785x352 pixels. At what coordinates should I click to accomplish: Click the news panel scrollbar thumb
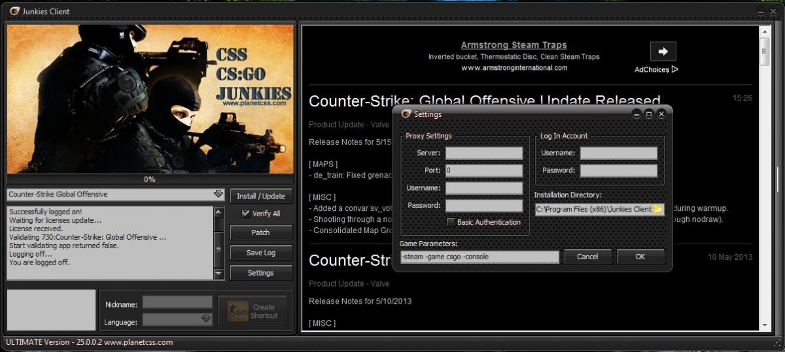pos(764,52)
